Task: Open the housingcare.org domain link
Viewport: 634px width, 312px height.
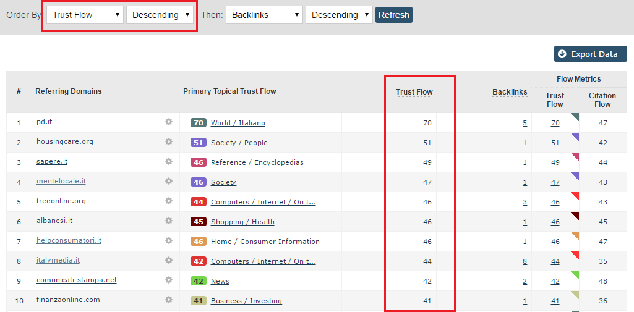Action: coord(65,141)
